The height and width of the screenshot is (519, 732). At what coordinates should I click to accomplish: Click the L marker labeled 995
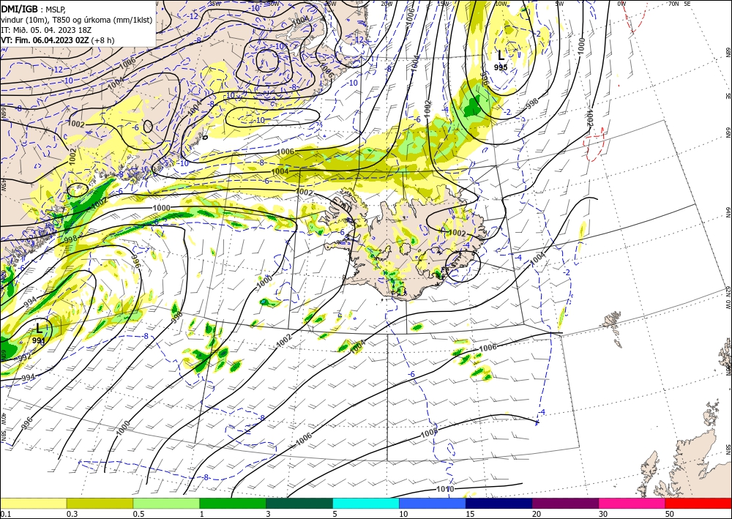click(x=501, y=56)
